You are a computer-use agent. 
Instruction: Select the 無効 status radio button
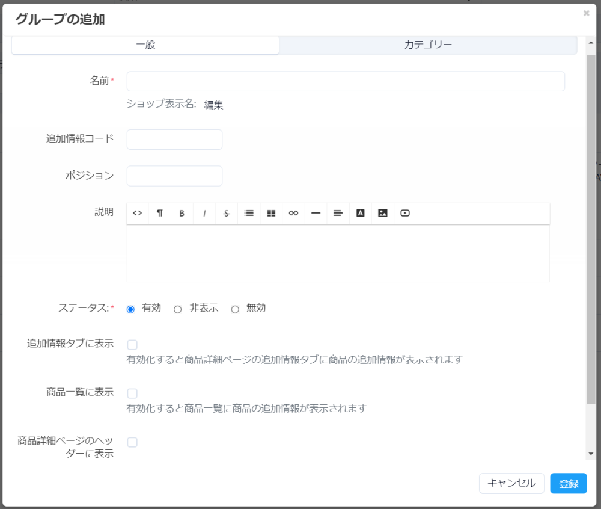(235, 309)
